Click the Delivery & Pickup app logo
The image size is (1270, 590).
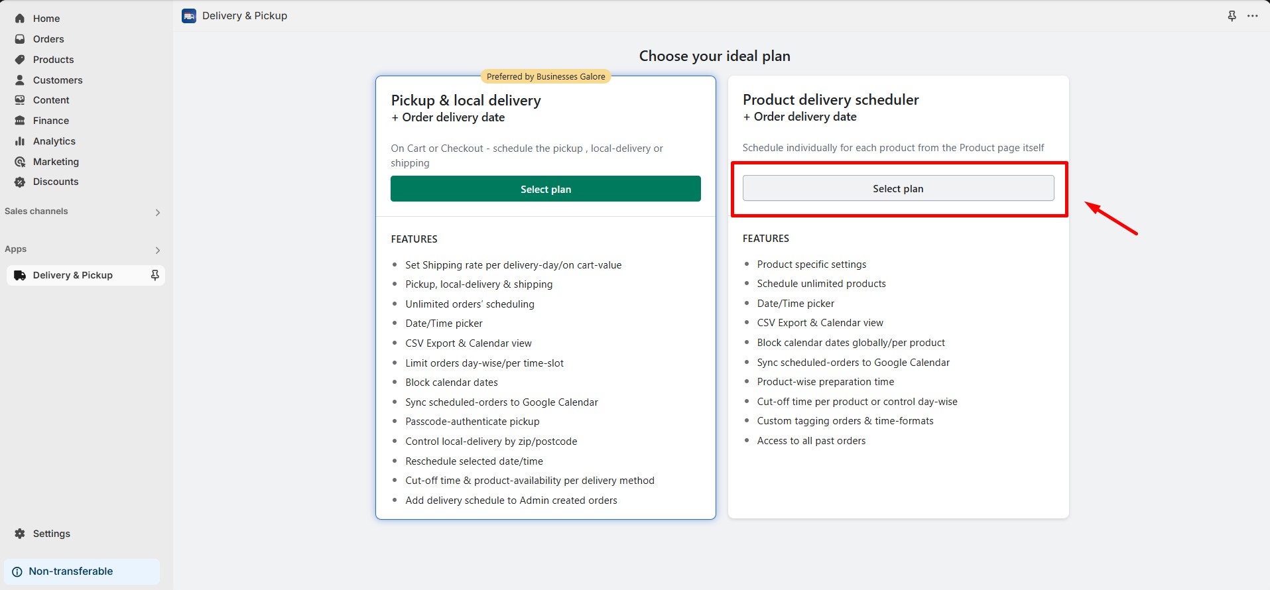click(189, 16)
